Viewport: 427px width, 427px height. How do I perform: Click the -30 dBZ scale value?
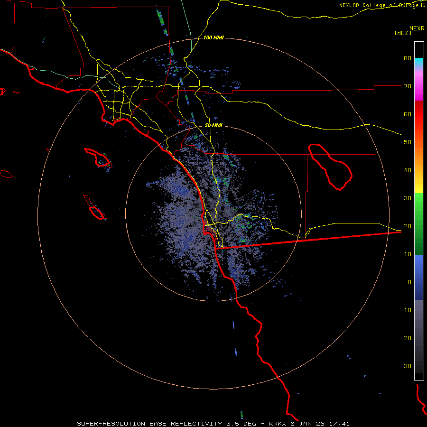pyautogui.click(x=406, y=366)
